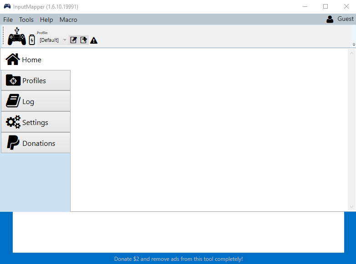Viewport: 356px width, 264px height.
Task: Click the warning triangle icon
Action: (x=94, y=40)
